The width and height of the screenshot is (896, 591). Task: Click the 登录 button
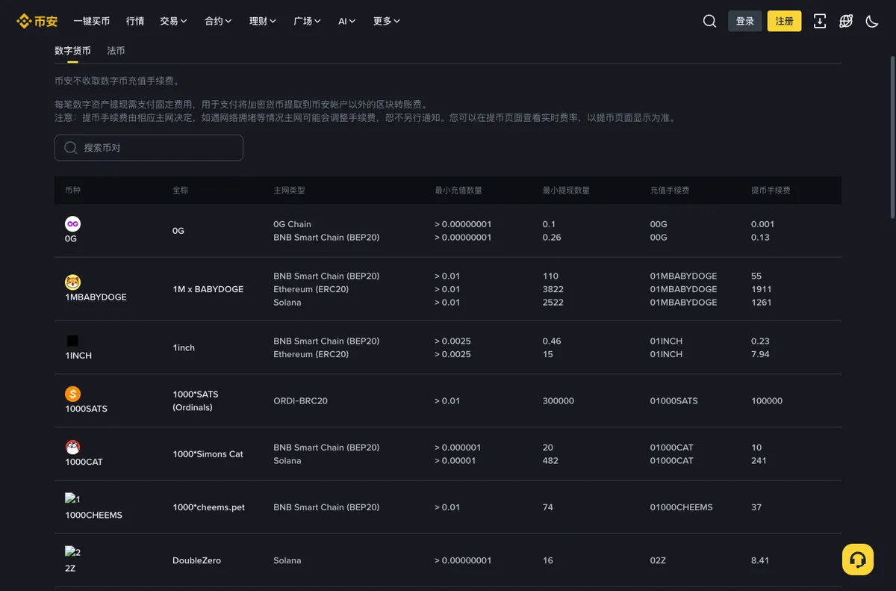click(745, 21)
